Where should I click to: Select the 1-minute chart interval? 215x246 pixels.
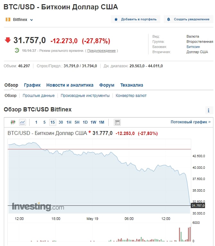coord(36,122)
